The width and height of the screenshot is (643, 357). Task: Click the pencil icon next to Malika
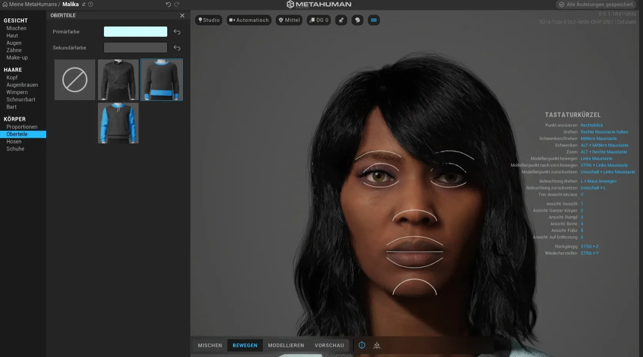(83, 4)
